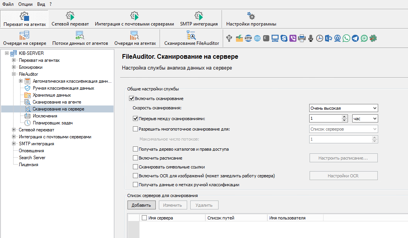
Task: Click the Удалить button
Action: coord(204,205)
